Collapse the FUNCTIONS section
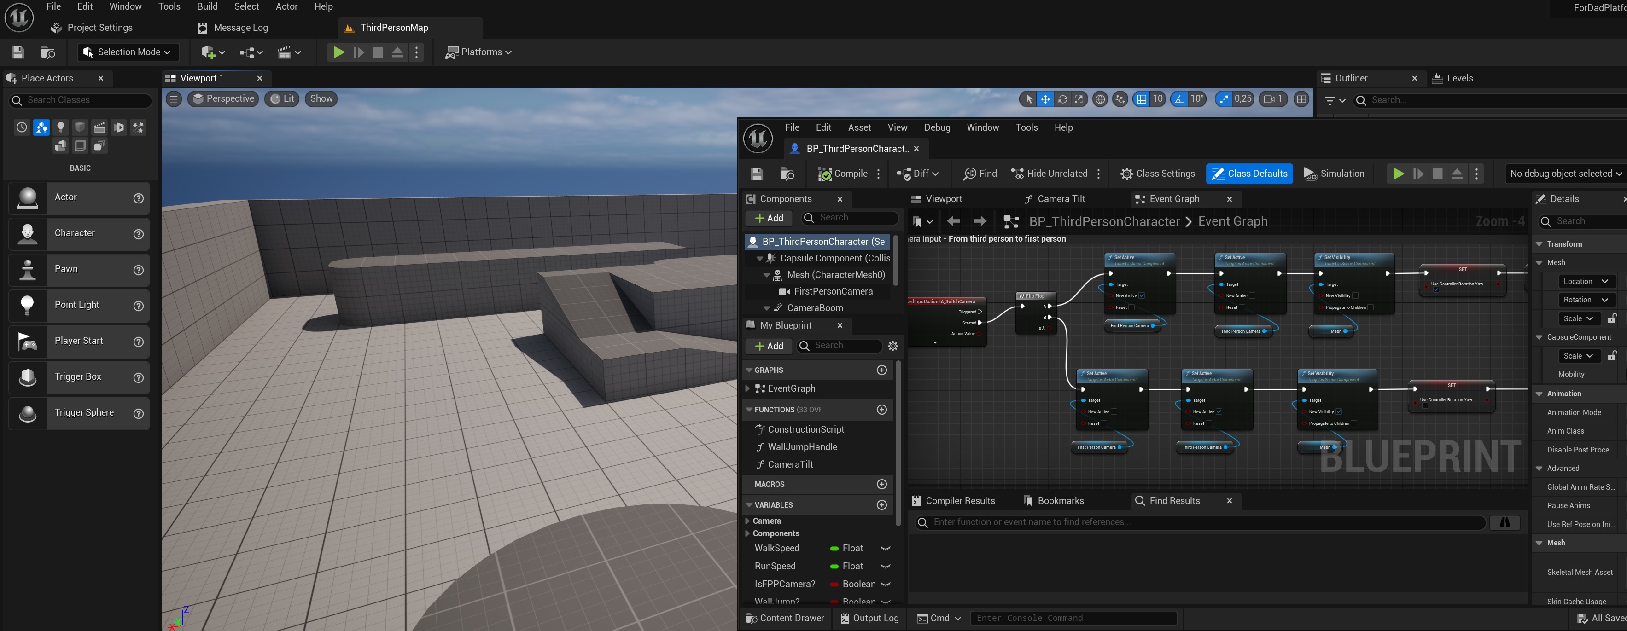 (749, 410)
